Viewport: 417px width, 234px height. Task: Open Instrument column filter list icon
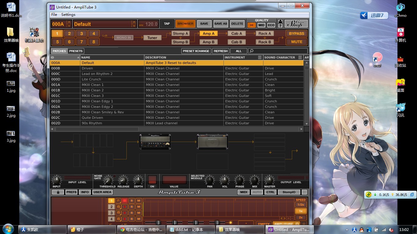[x=260, y=57]
